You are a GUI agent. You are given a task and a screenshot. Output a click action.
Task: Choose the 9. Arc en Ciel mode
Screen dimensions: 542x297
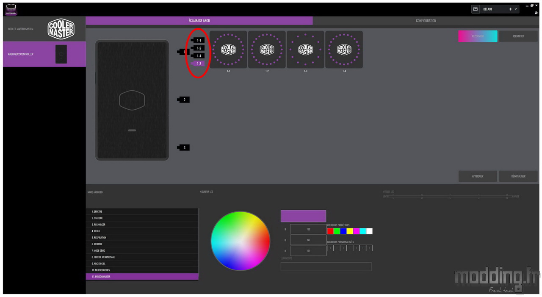coord(142,264)
